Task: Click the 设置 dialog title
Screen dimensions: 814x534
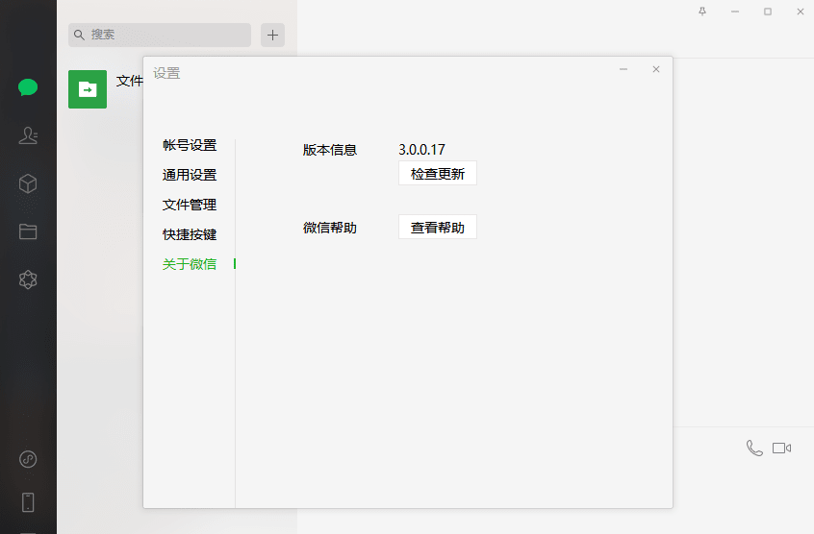Action: pos(166,73)
